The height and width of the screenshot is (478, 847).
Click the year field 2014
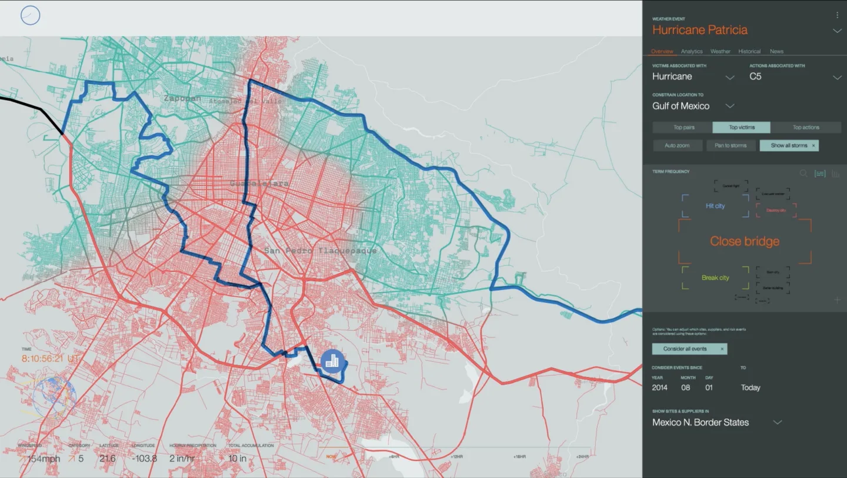(659, 387)
